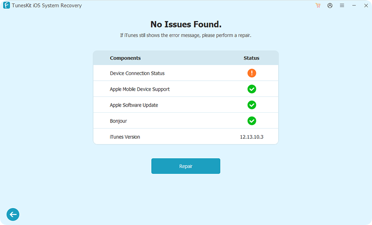The height and width of the screenshot is (225, 372).
Task: Close the TunesKit window
Action: click(x=366, y=6)
